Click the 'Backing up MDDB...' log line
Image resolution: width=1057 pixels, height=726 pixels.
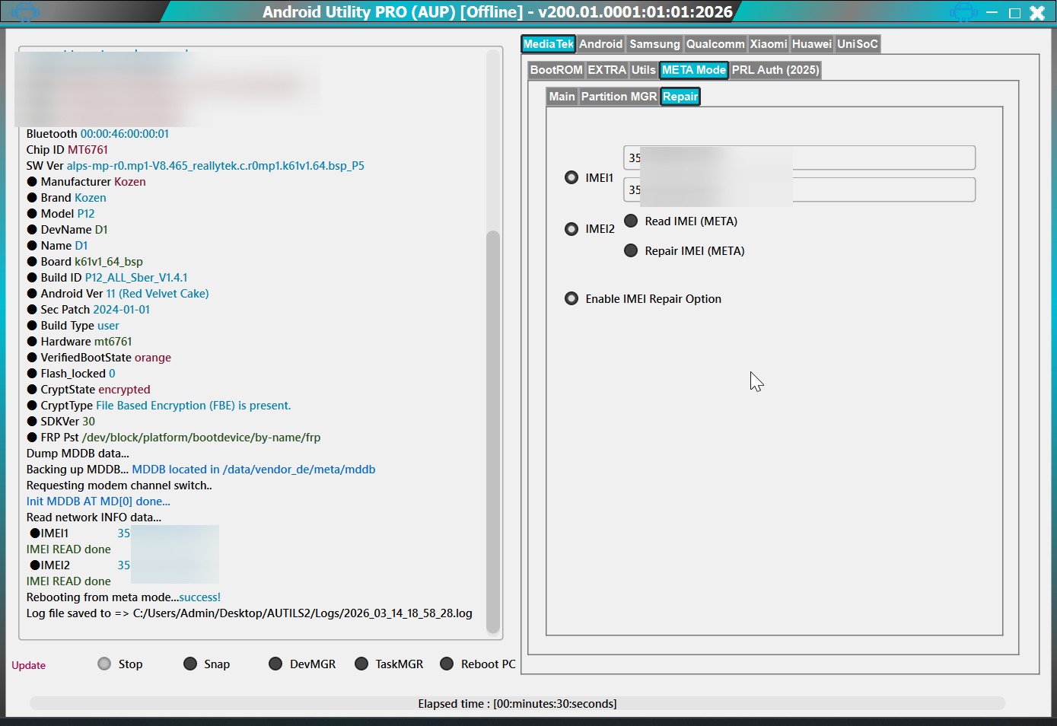tap(201, 470)
